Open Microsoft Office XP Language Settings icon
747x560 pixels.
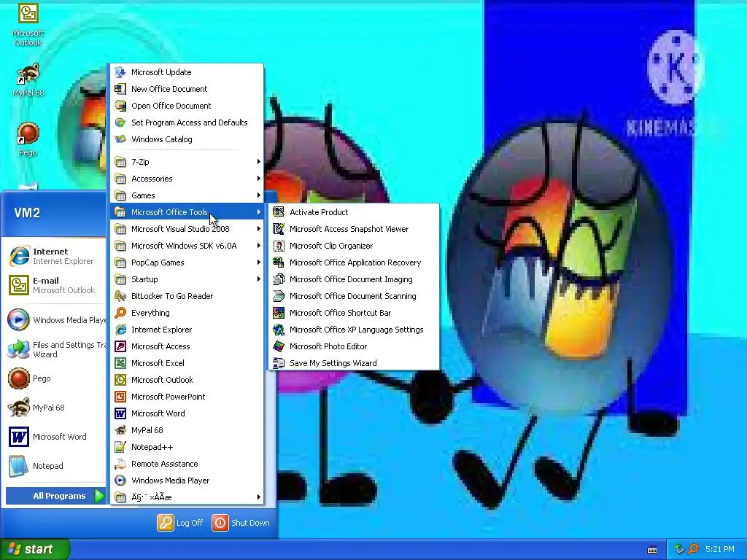279,330
